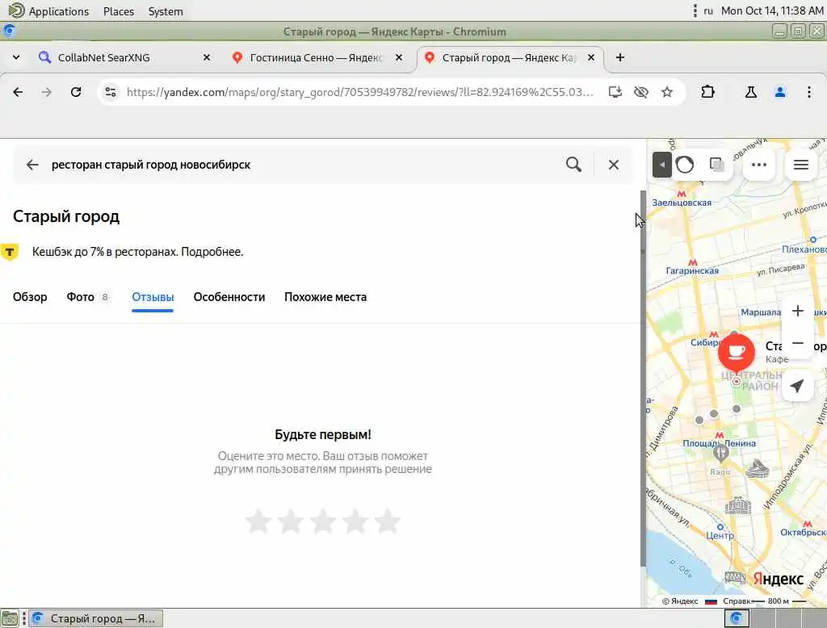The width and height of the screenshot is (827, 628).
Task: Click the address bar URL
Action: click(360, 92)
